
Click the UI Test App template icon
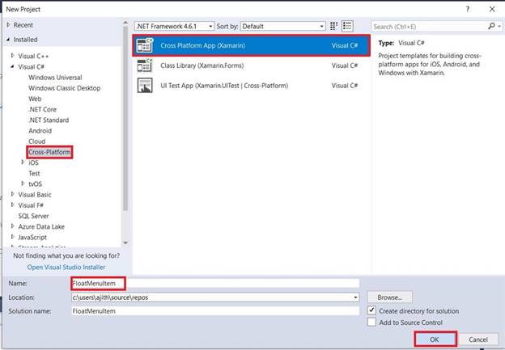145,86
